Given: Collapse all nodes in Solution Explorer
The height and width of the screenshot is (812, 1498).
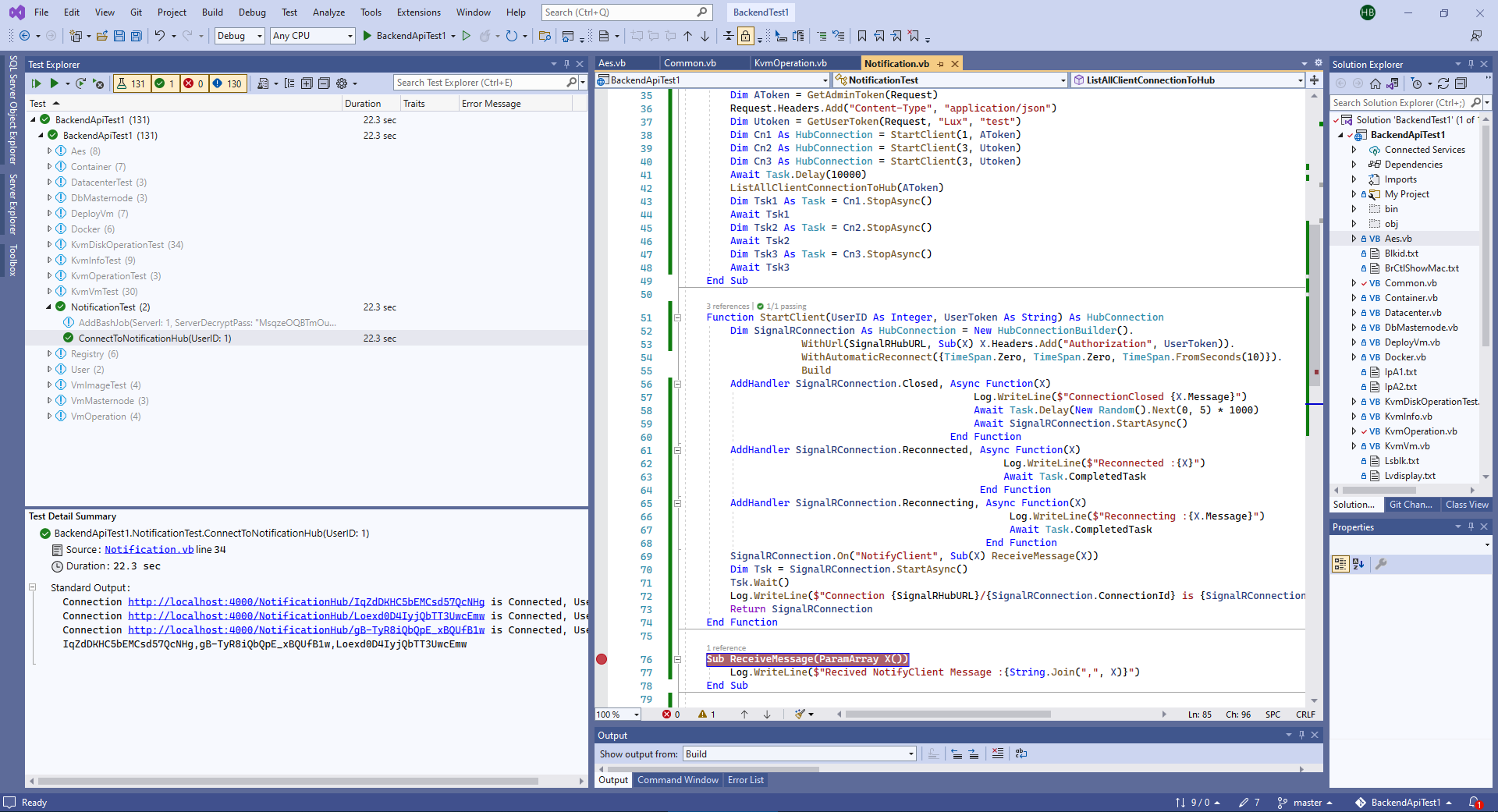Looking at the screenshot, I should tap(1461, 83).
